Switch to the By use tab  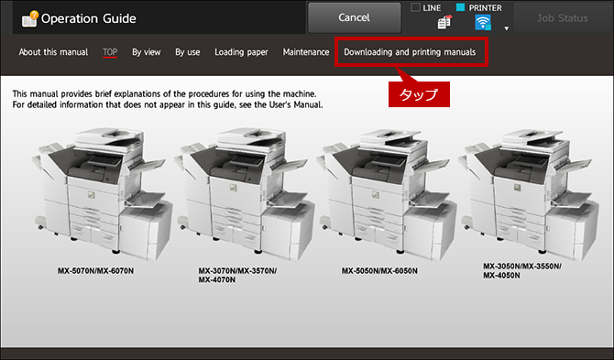[188, 52]
